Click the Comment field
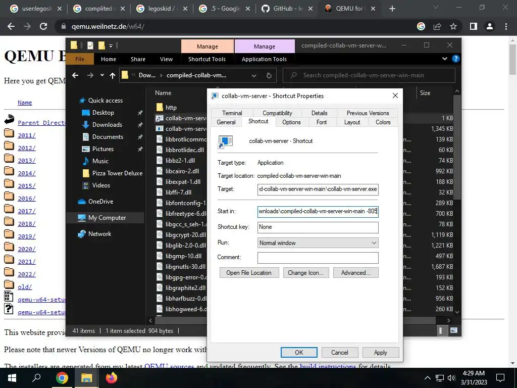Image resolution: width=517 pixels, height=388 pixels. click(x=318, y=258)
